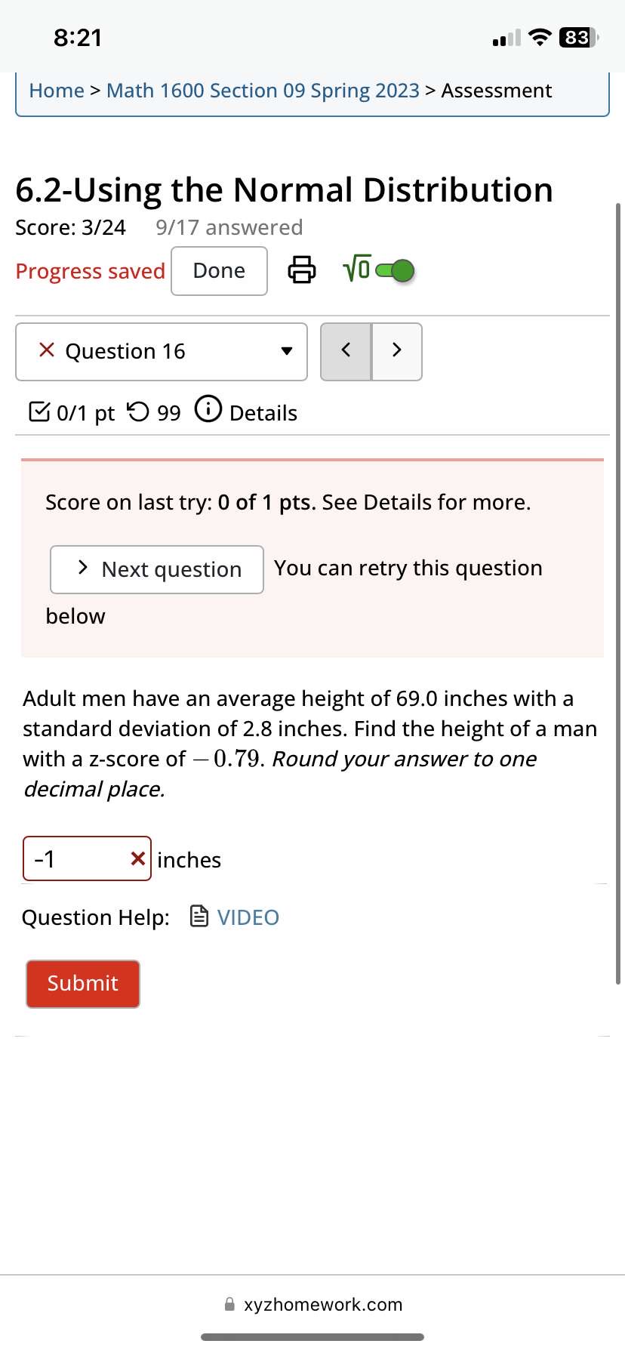Open the VIDEO question help link
625x1353 pixels.
(x=248, y=916)
